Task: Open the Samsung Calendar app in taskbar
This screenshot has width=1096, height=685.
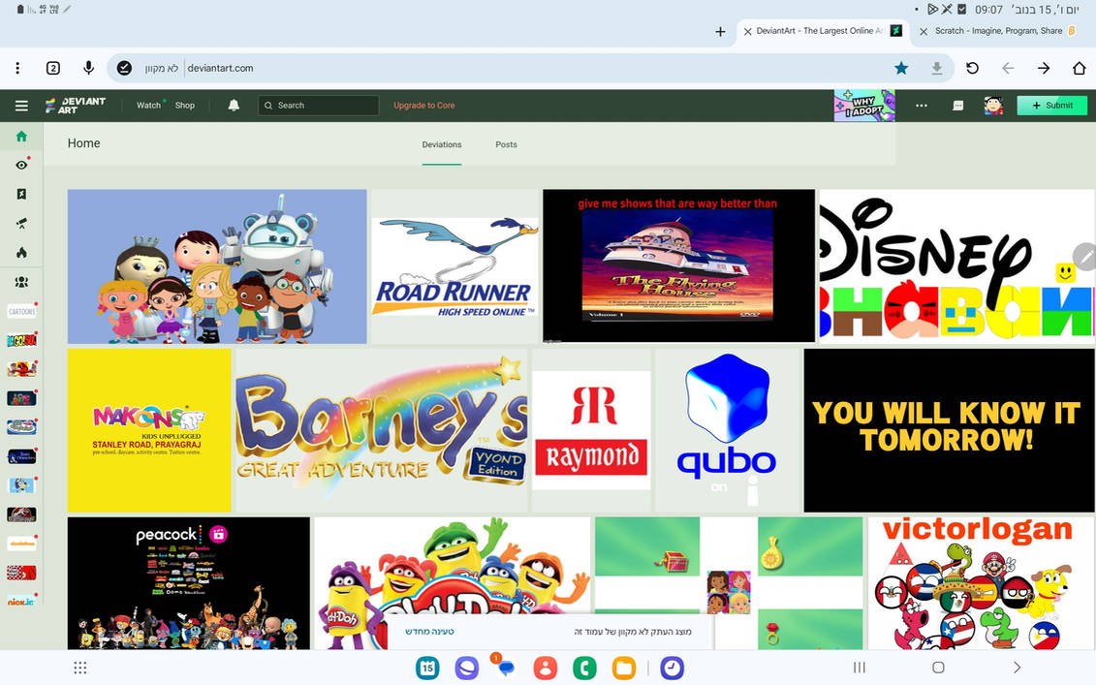Action: [427, 669]
